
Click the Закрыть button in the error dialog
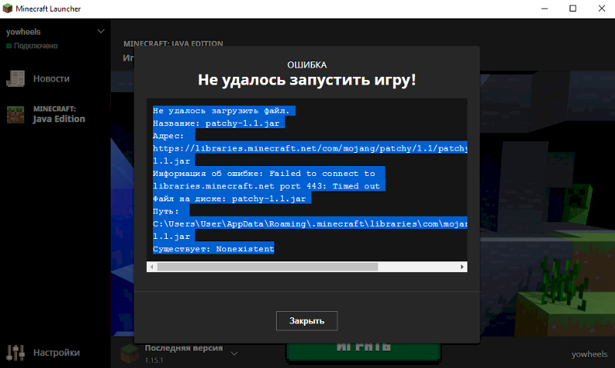click(306, 320)
